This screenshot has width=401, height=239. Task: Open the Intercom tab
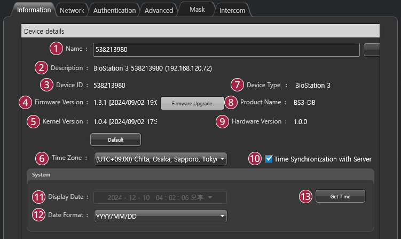pos(232,10)
